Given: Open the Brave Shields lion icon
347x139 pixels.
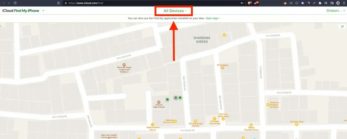Looking at the screenshot, I should click(250, 3).
